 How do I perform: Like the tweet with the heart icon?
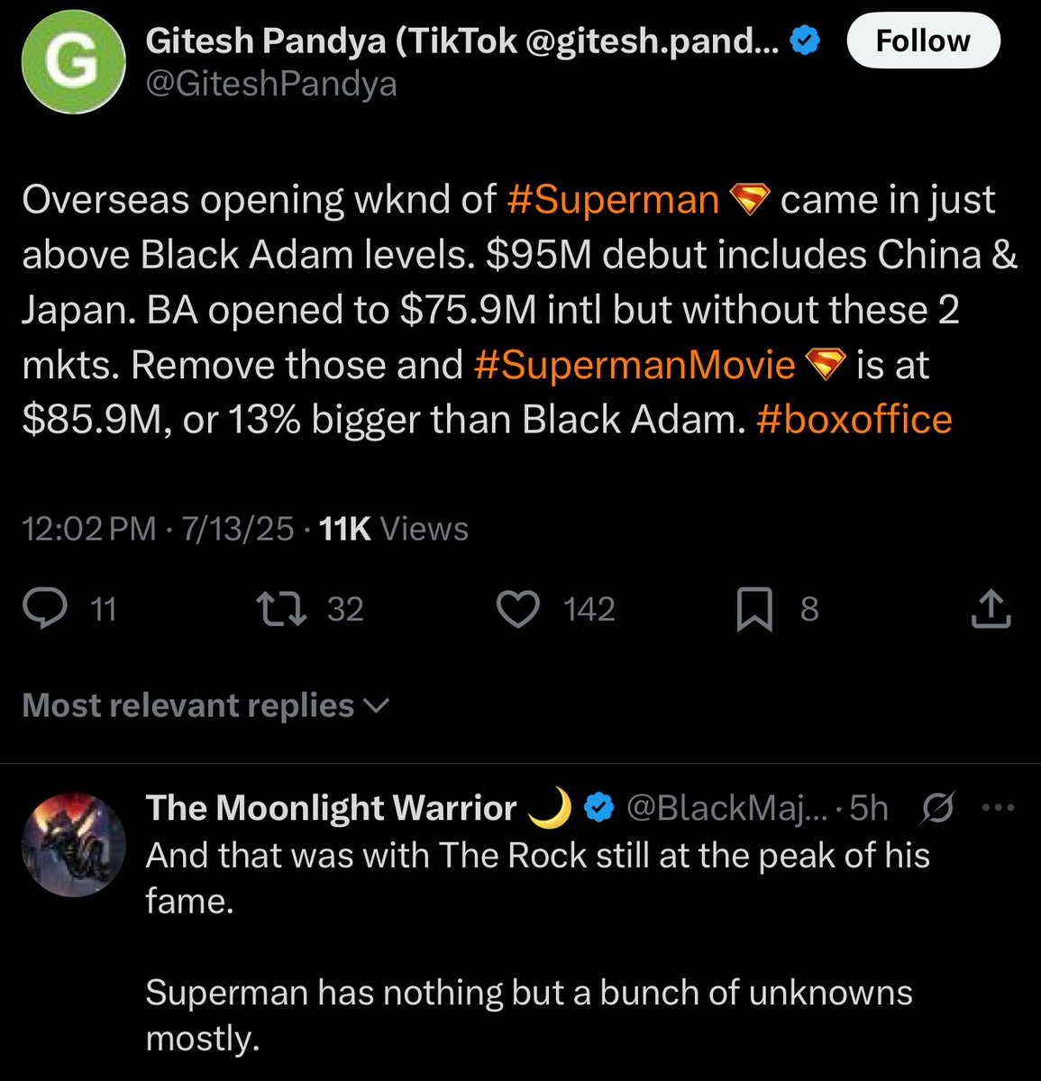point(518,610)
